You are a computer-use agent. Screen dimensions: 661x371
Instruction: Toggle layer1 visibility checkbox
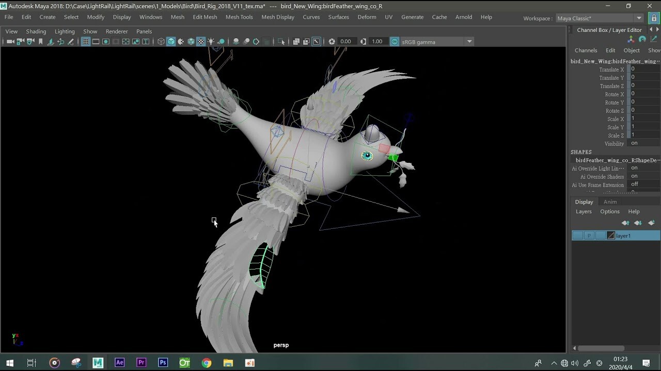[577, 235]
